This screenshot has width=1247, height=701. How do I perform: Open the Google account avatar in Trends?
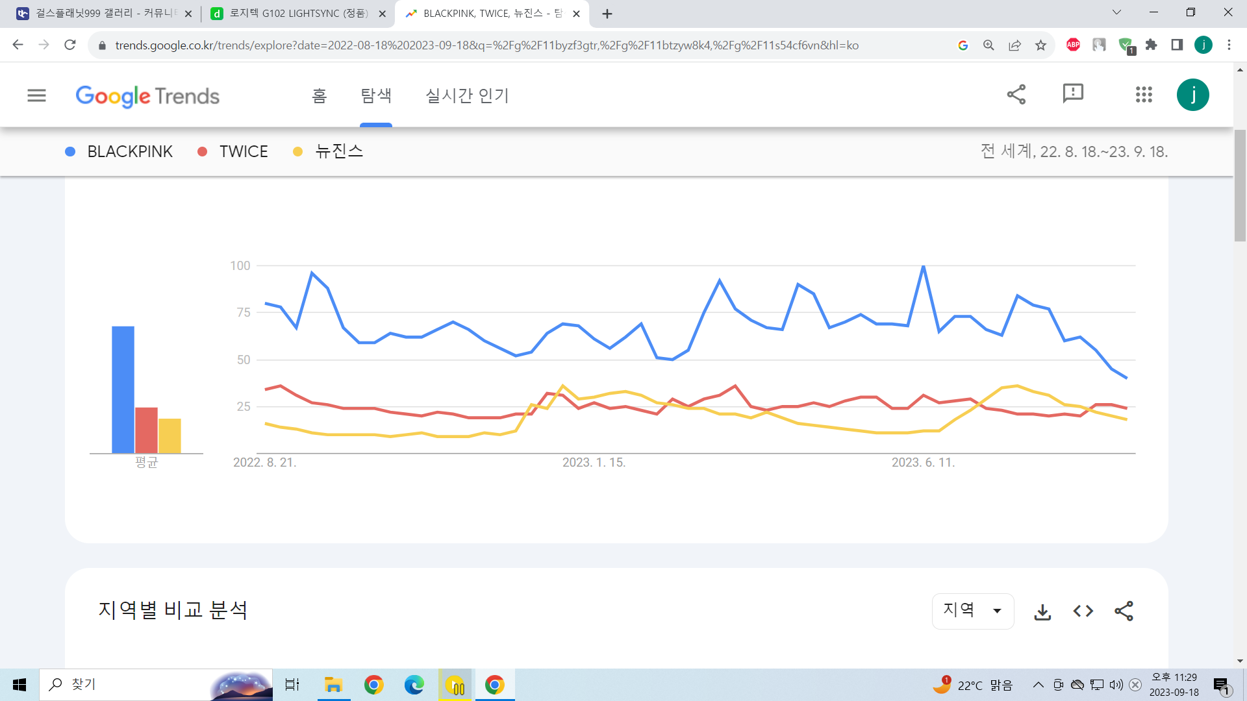point(1193,95)
